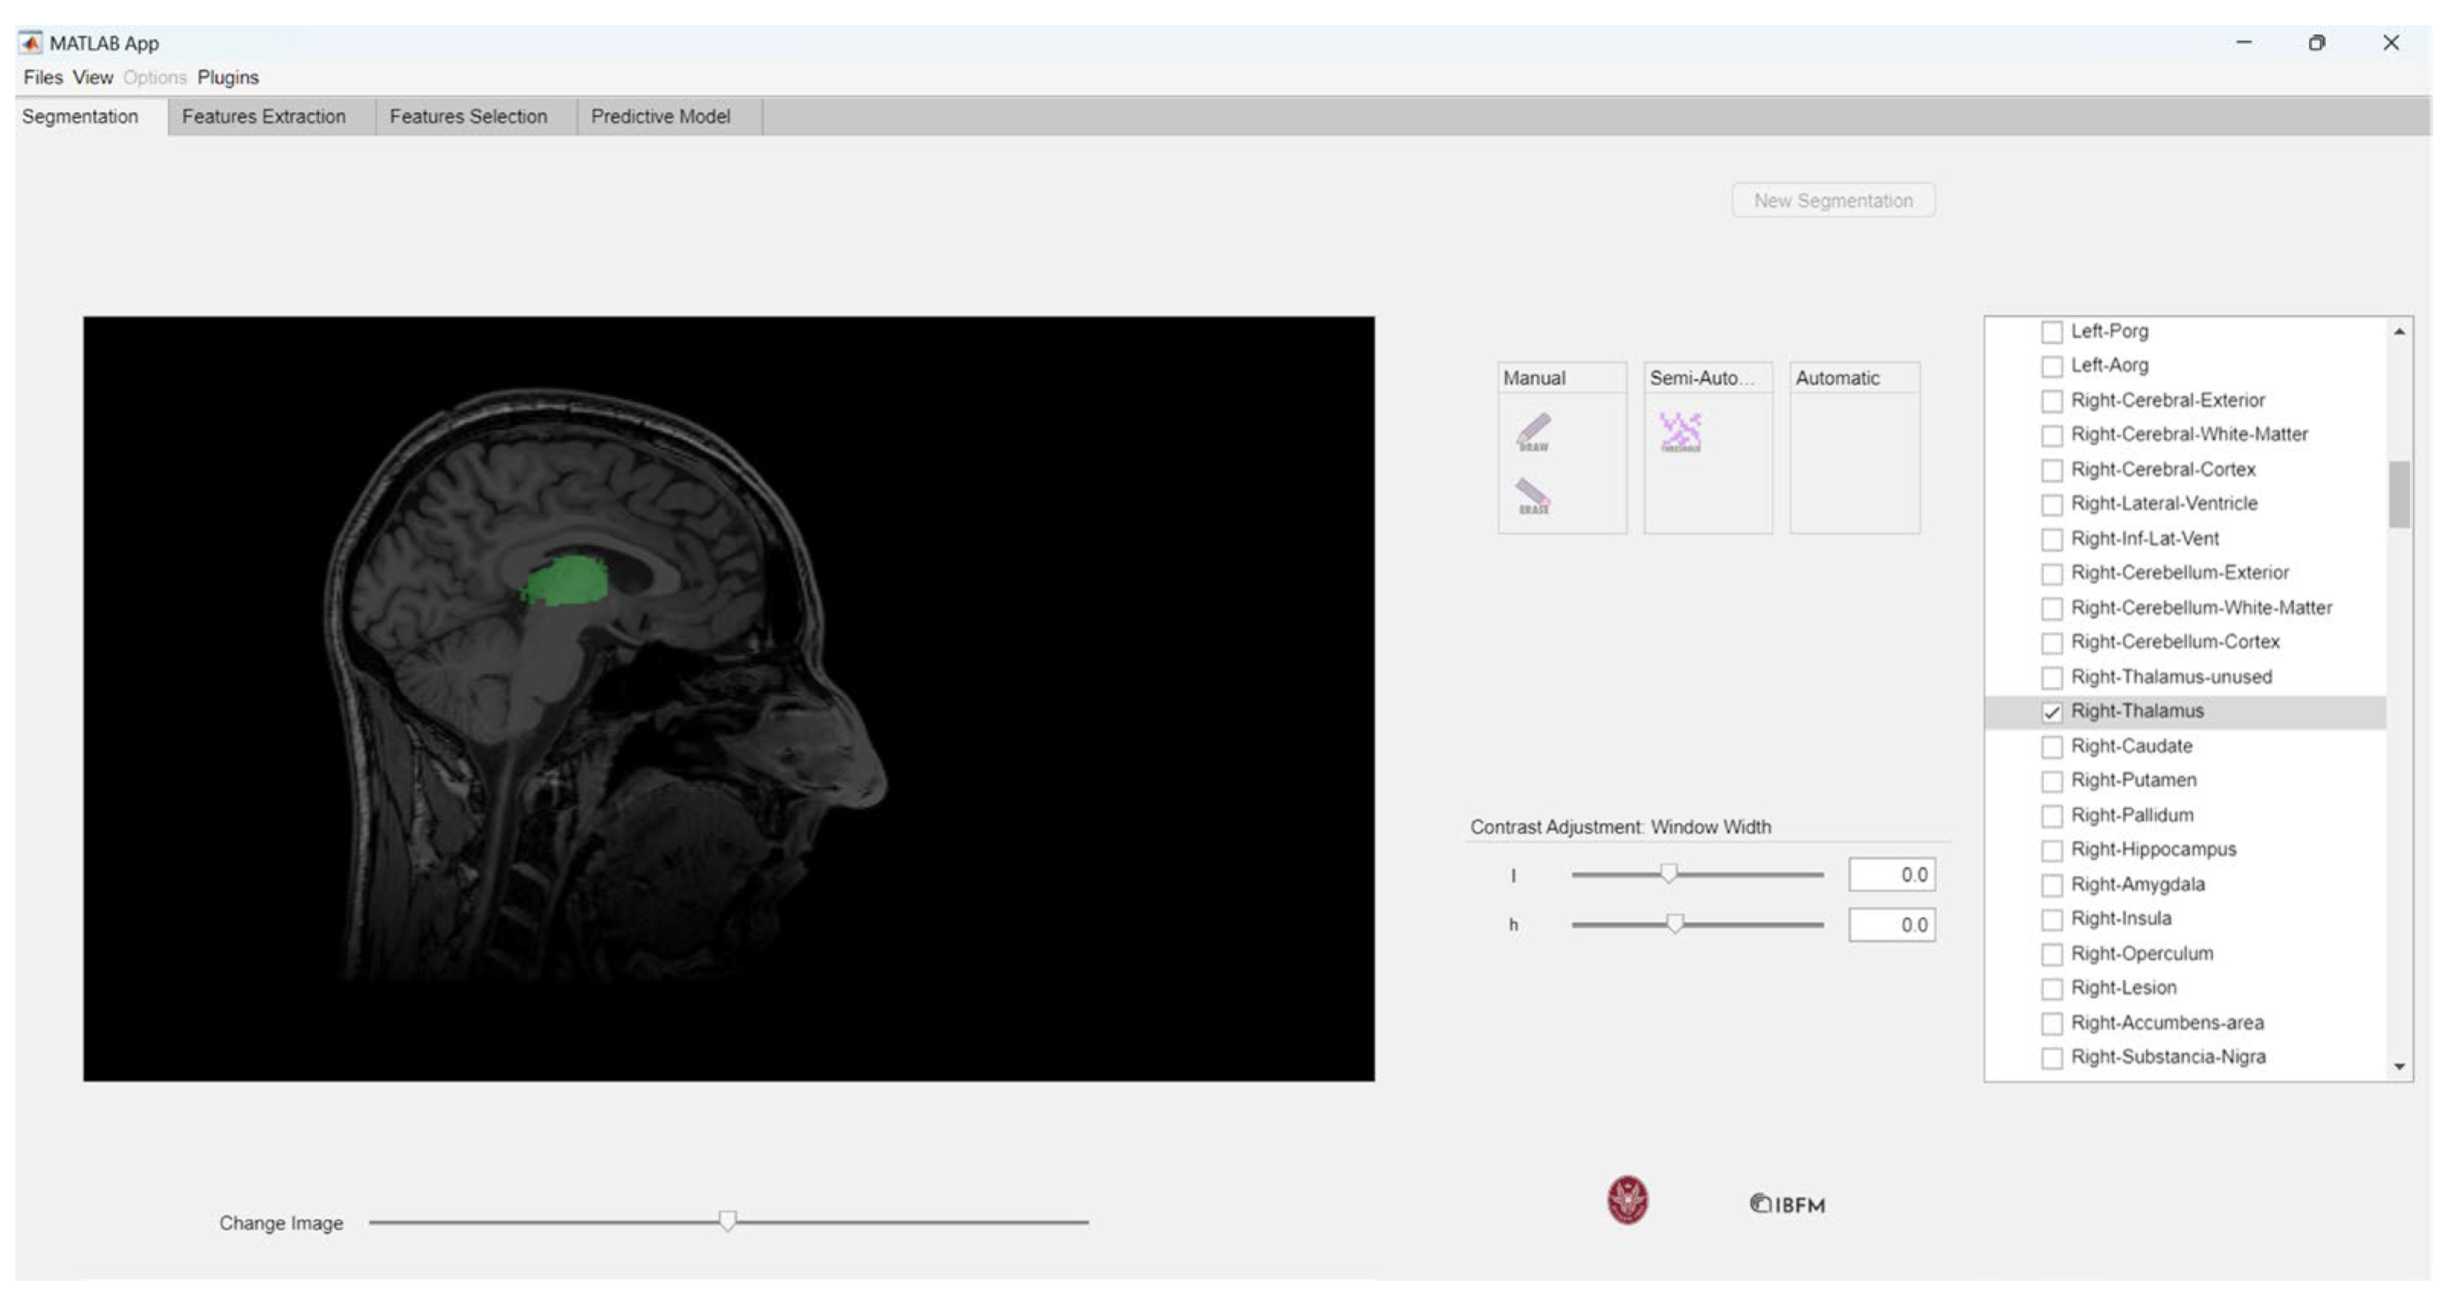Viewport: 2445px width, 1300px height.
Task: Open the Plugins menu
Action: pos(228,77)
